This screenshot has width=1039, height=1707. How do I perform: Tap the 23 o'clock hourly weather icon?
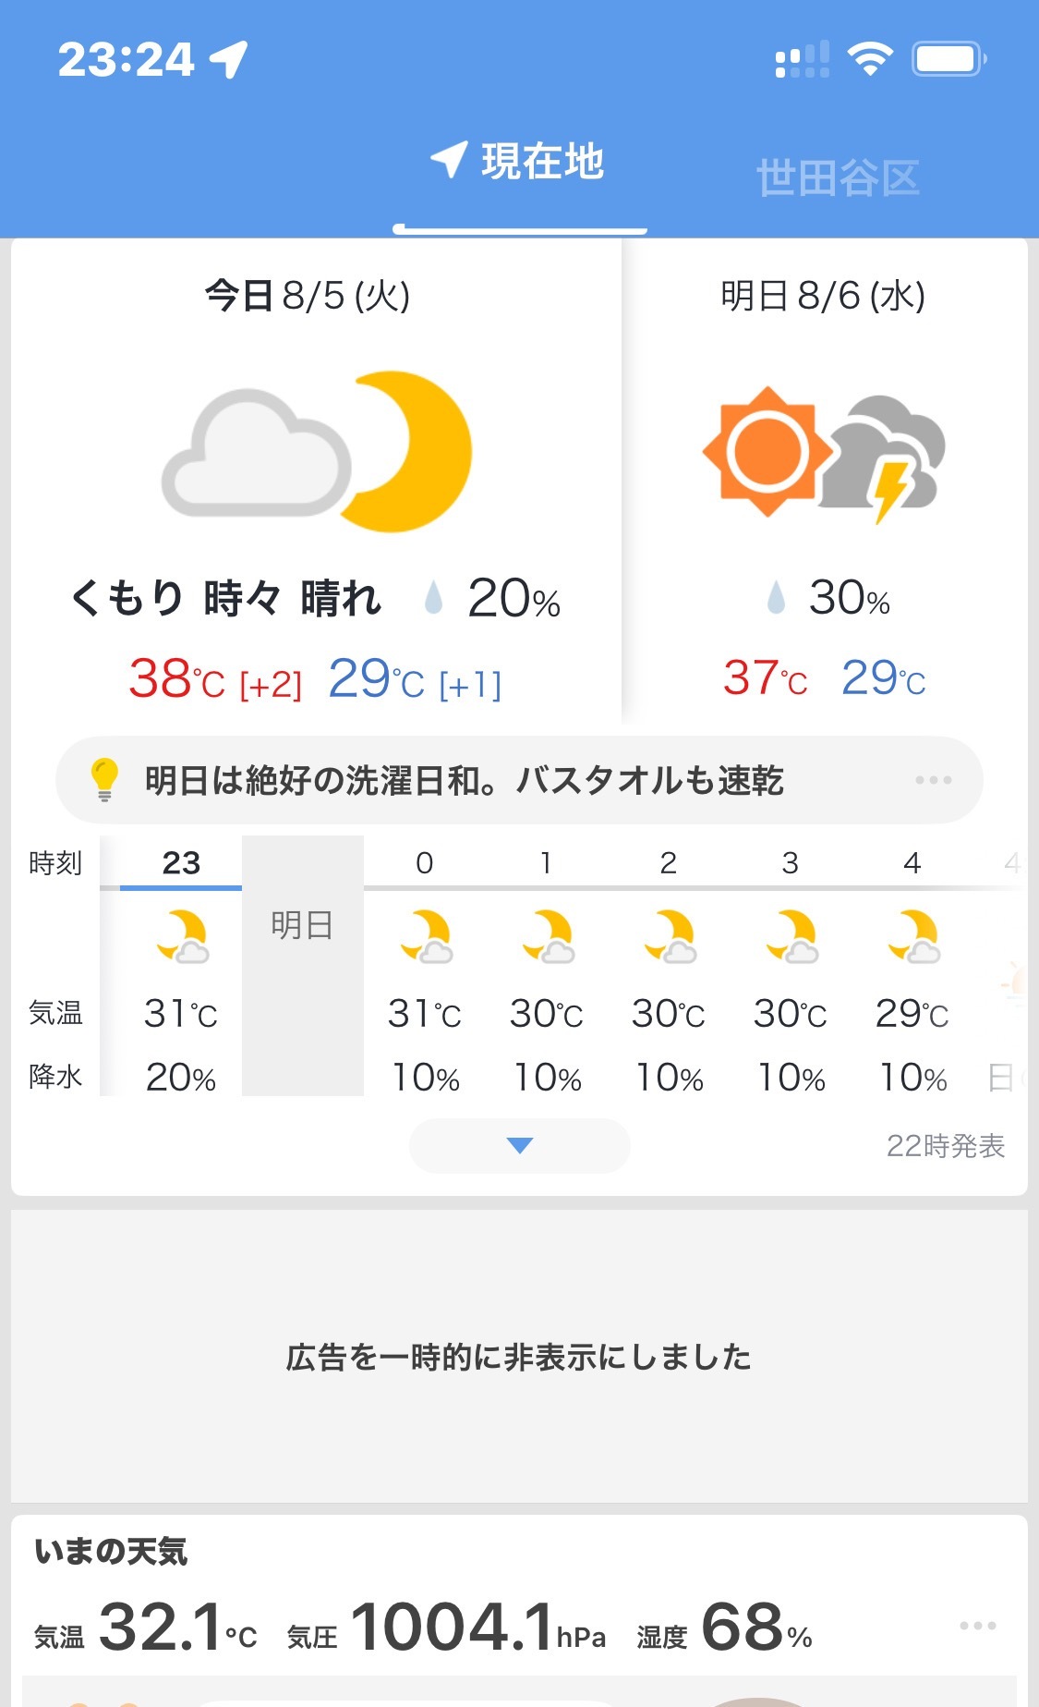coord(181,937)
